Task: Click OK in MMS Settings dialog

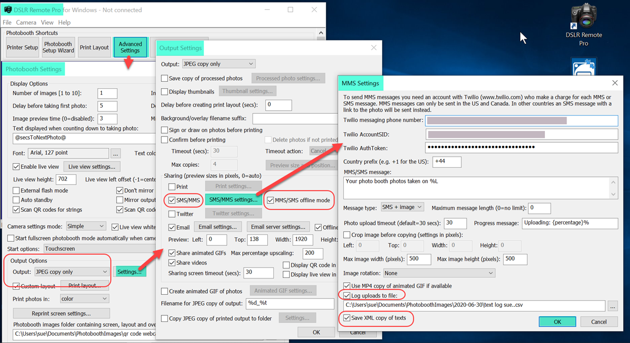Action: pos(557,321)
